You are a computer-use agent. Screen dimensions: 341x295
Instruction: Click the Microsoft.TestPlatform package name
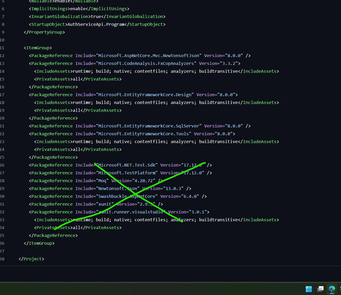click(x=127, y=173)
